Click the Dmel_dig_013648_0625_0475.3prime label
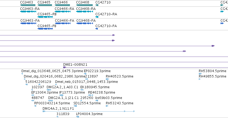This screenshot has height=118, width=228. pyautogui.click(x=52, y=71)
